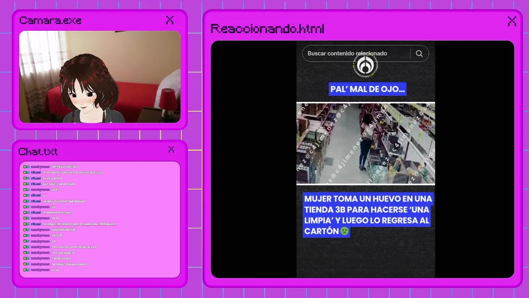Click the green badge beside 'es ia' message

(25, 270)
